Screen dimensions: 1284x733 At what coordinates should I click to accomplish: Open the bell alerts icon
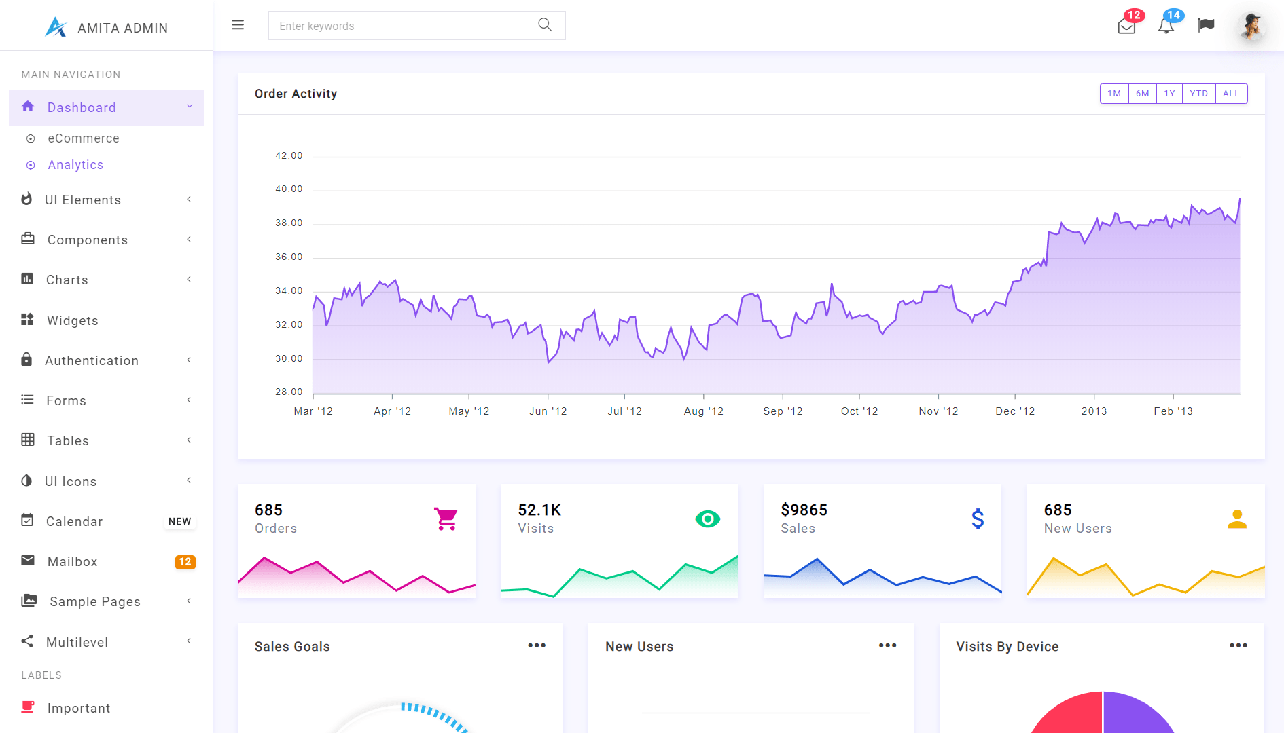pyautogui.click(x=1166, y=26)
